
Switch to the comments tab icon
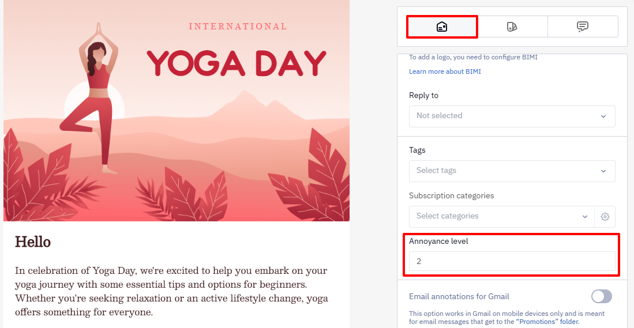[582, 27]
